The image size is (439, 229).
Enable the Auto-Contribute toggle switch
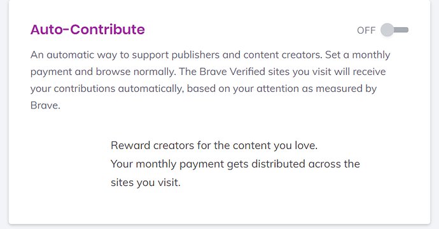pyautogui.click(x=394, y=30)
